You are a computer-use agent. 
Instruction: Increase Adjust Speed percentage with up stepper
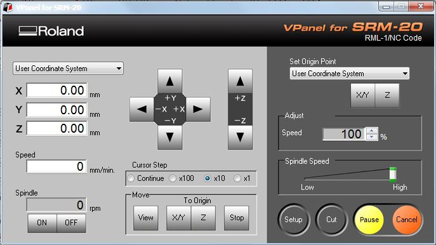(372, 131)
